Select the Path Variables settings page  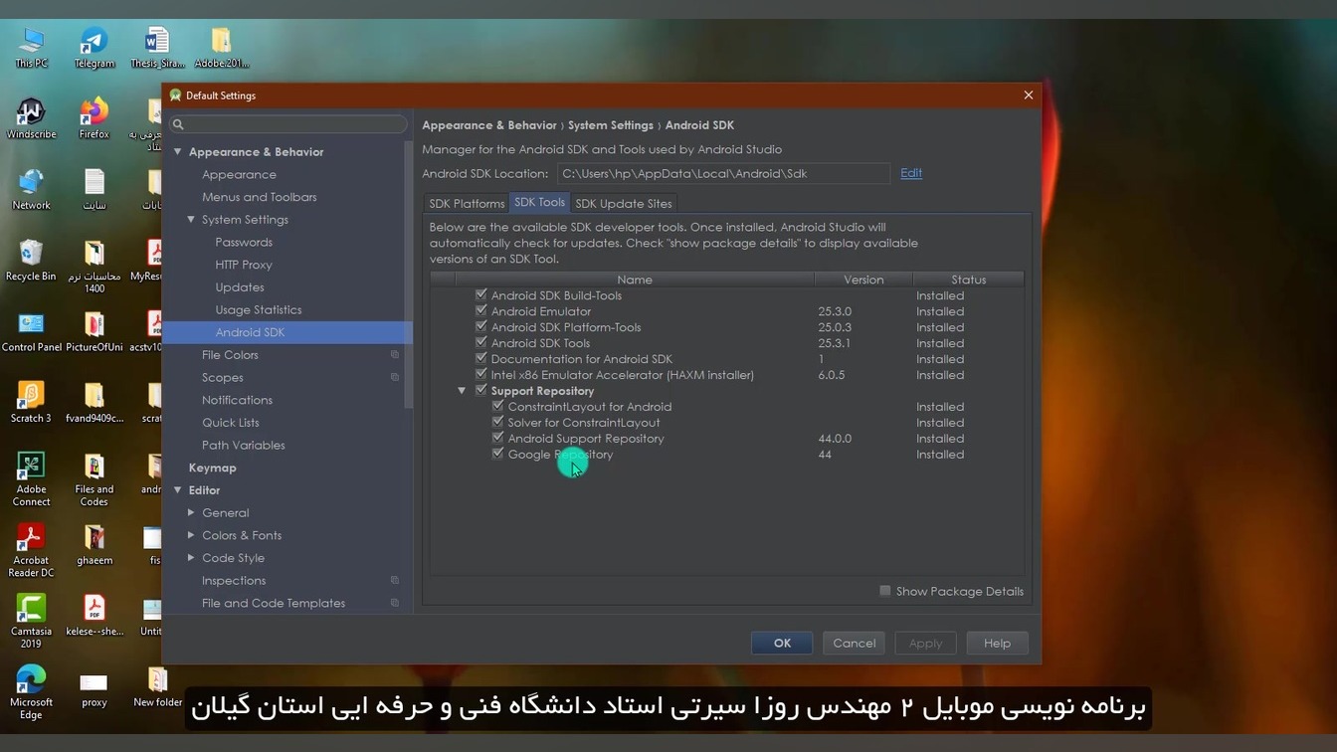pyautogui.click(x=243, y=445)
